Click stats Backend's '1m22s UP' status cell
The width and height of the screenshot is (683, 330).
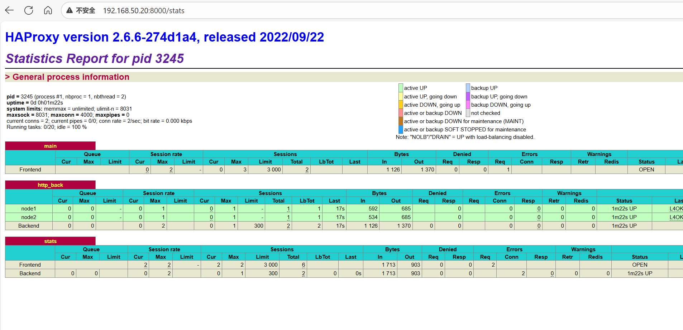[x=640, y=273]
